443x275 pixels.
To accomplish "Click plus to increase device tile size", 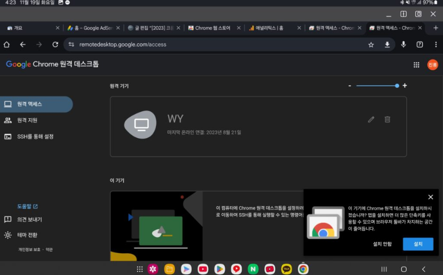I will click(405, 86).
